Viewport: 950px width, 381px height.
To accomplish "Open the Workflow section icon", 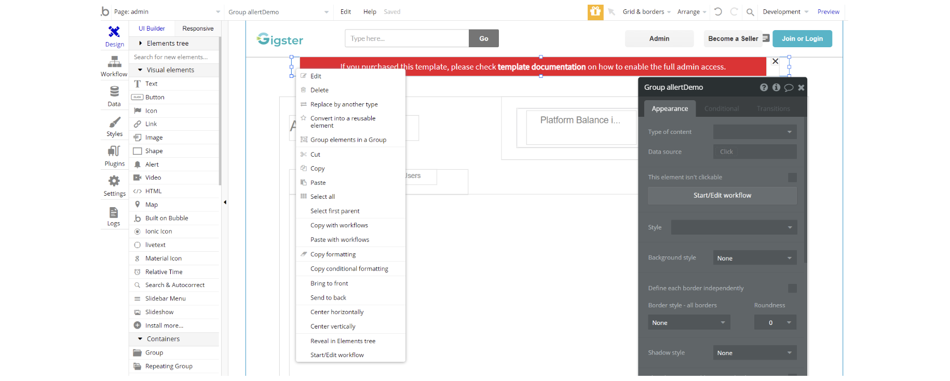I will point(114,62).
